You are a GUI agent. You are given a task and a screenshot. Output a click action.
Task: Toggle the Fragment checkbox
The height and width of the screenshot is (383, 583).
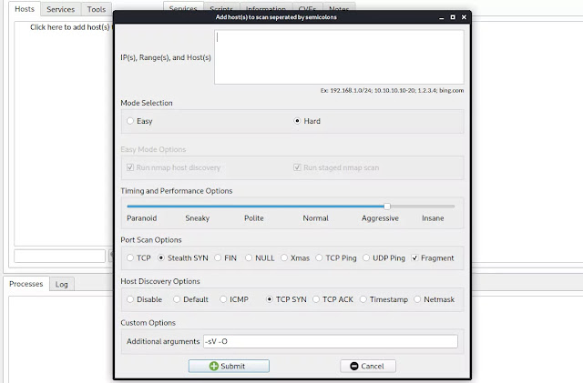coord(414,257)
